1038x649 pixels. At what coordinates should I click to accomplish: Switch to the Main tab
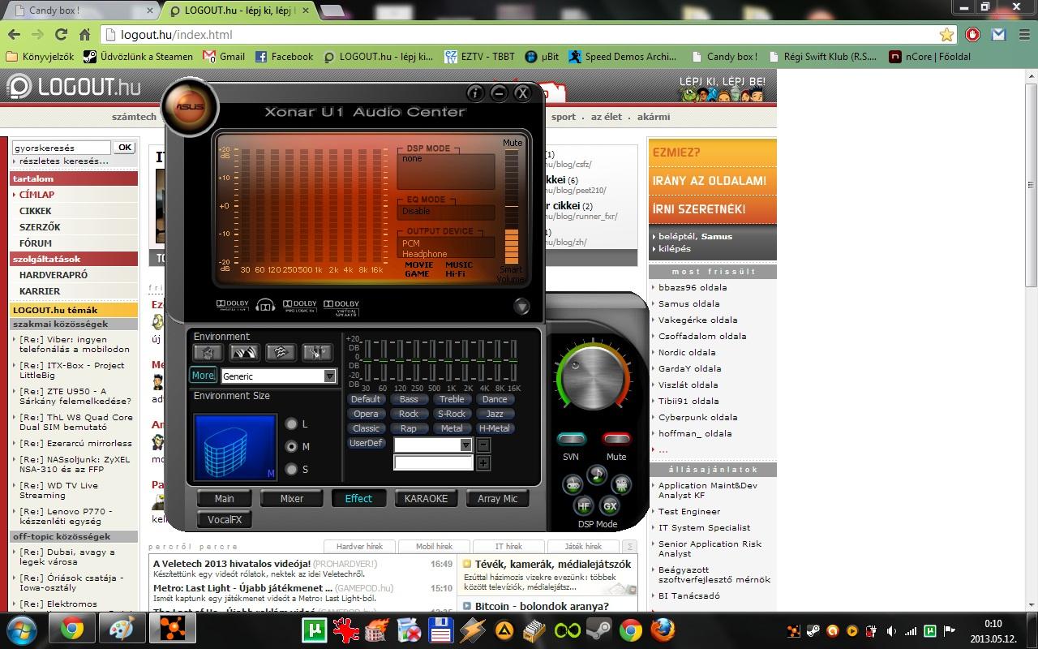point(225,498)
